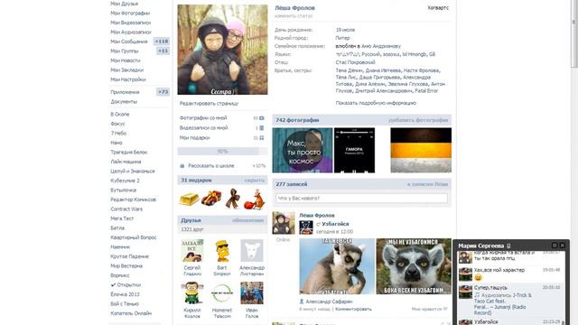Open Документы in the sidebar

coord(124,102)
